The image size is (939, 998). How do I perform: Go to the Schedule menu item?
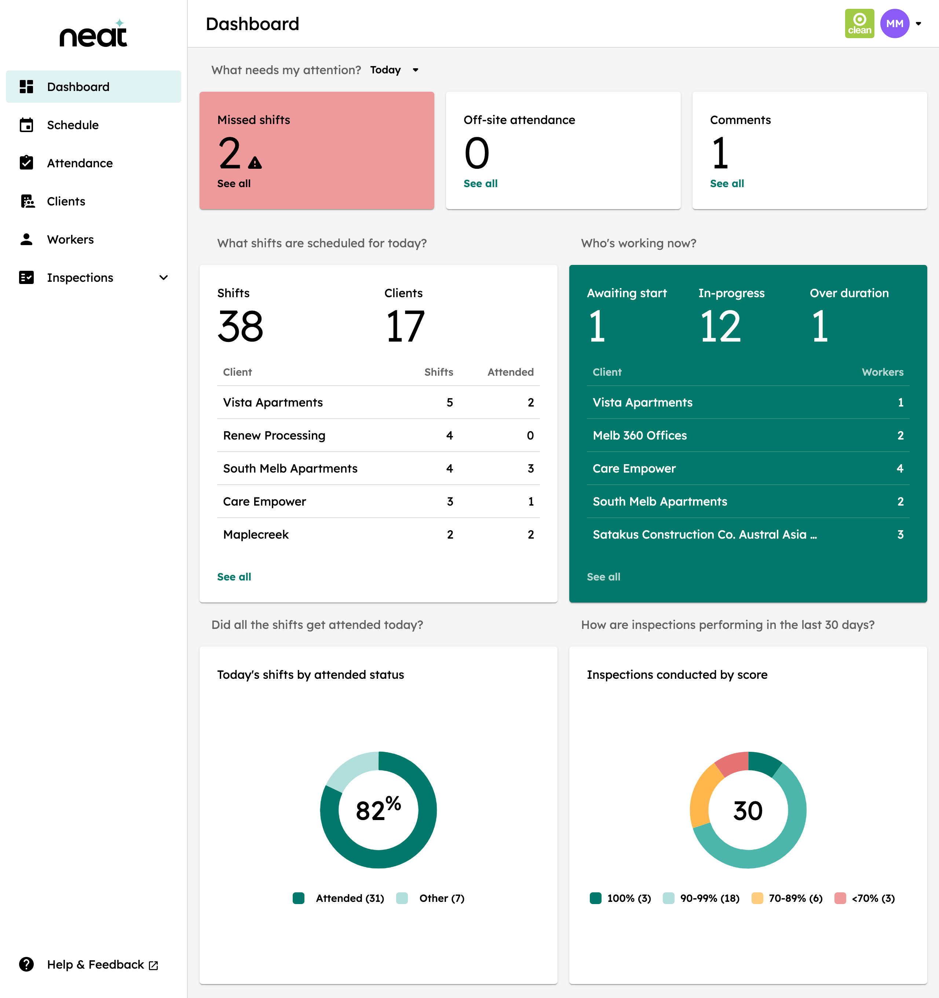[73, 125]
